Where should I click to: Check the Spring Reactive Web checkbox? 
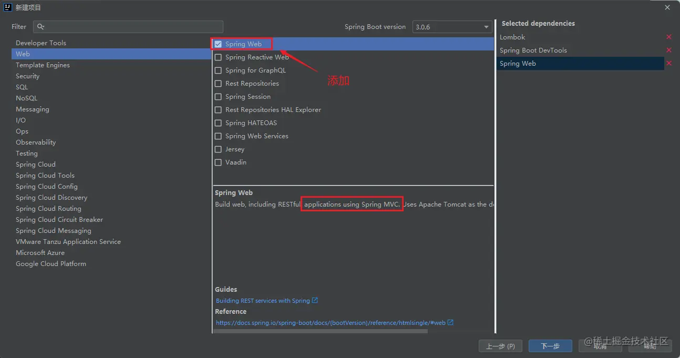(x=218, y=57)
